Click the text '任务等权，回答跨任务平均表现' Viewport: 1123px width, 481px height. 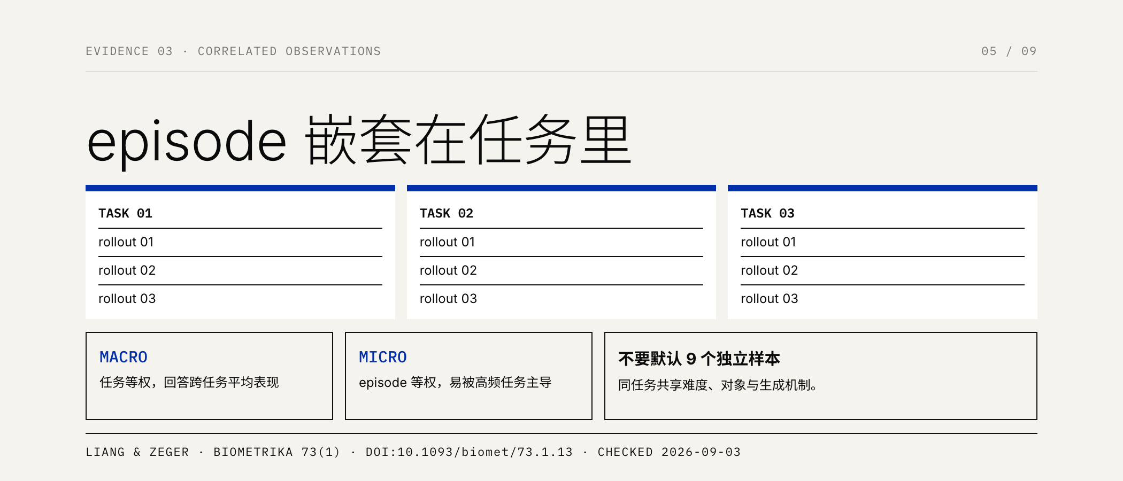[x=189, y=383]
